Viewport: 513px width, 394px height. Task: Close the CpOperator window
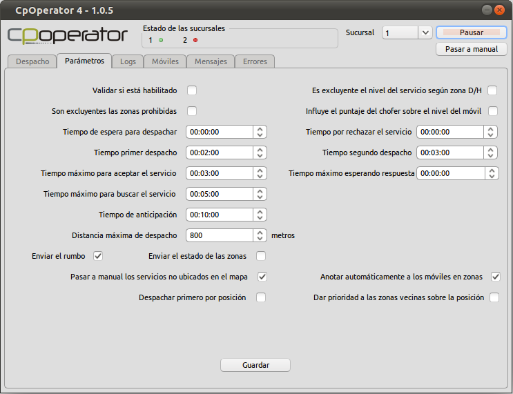[x=499, y=10]
